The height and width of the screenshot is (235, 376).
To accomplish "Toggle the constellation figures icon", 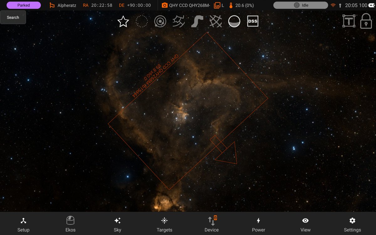I will click(178, 21).
